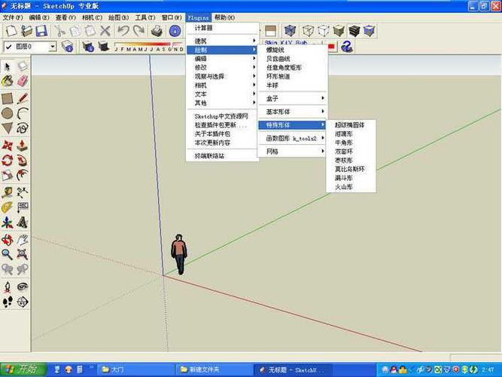Switch to Shaded face style cube
This screenshot has height=377, width=502.
(x=339, y=31)
